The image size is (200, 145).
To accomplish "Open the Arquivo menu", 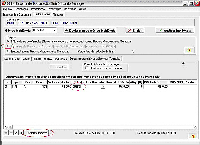I will coord(7,9).
